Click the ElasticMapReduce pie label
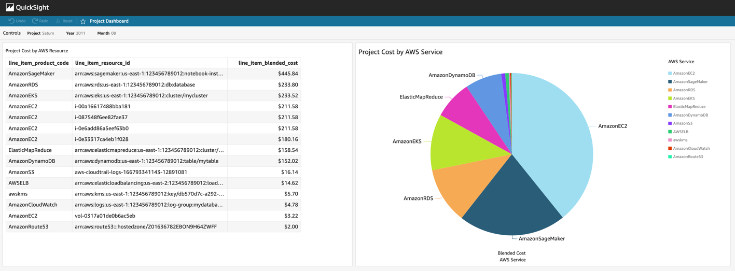This screenshot has width=735, height=271. pos(421,97)
